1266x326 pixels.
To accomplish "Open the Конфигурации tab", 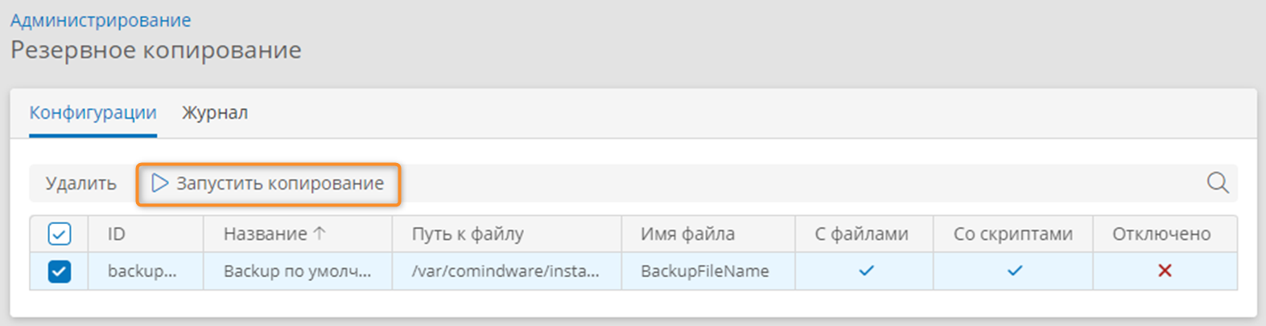I will (93, 112).
